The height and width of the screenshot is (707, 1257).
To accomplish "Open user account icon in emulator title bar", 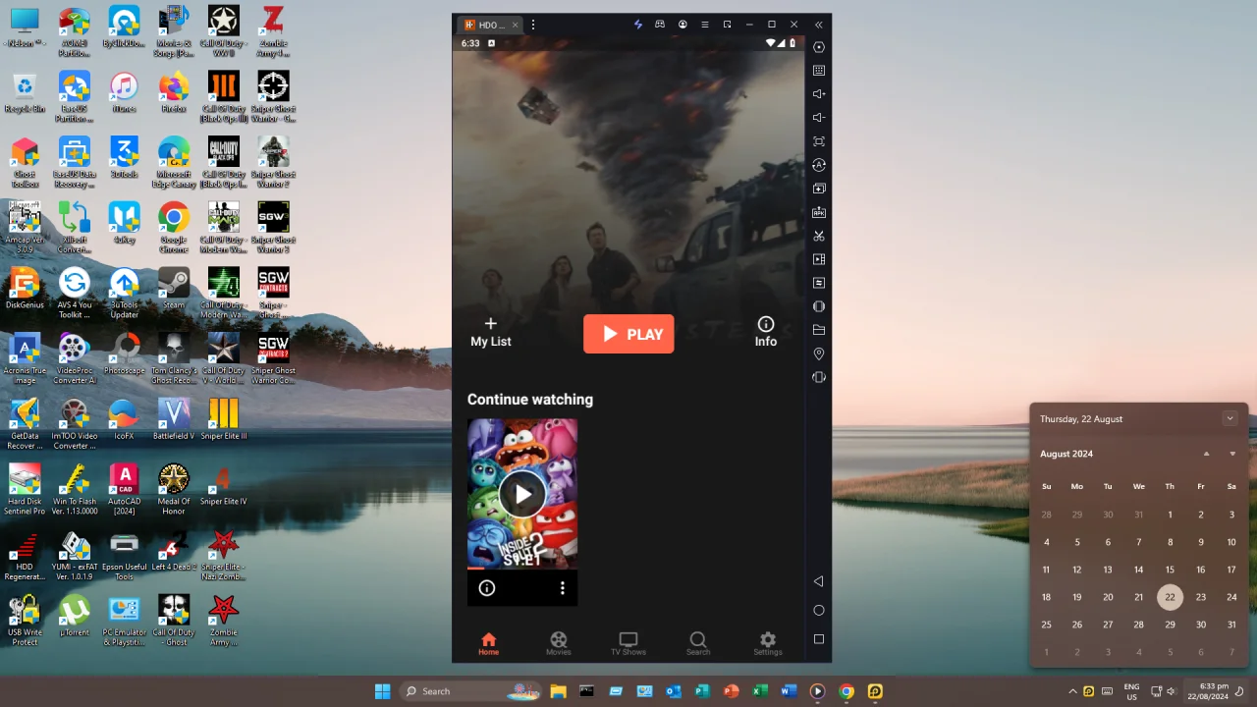I will pos(683,25).
